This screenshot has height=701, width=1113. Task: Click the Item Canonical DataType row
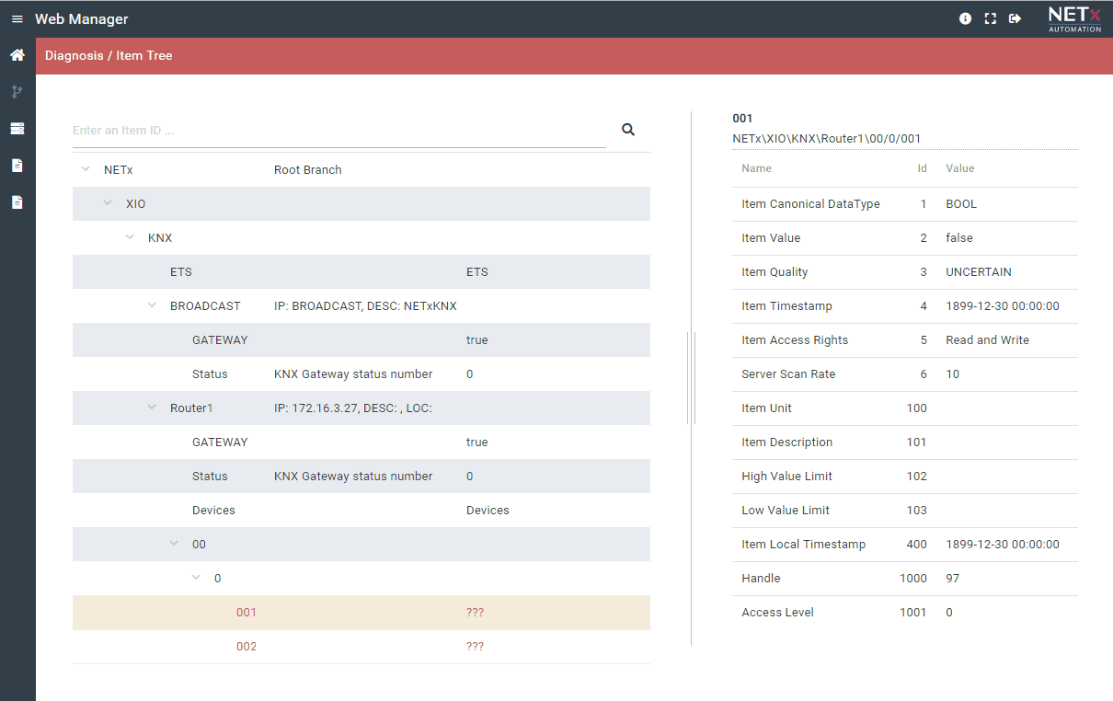click(x=905, y=204)
